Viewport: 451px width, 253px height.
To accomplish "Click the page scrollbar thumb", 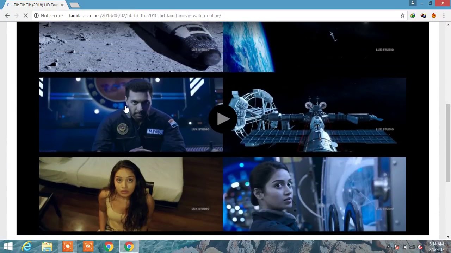I will pyautogui.click(x=448, y=143).
